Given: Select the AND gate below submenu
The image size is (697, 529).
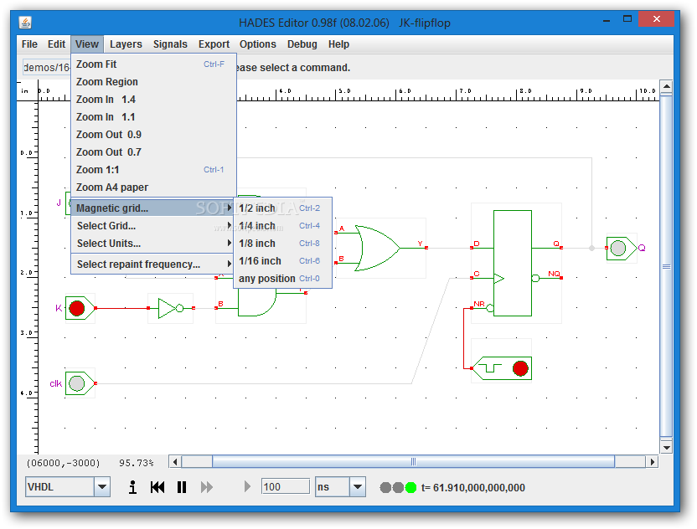Looking at the screenshot, I should pyautogui.click(x=257, y=303).
